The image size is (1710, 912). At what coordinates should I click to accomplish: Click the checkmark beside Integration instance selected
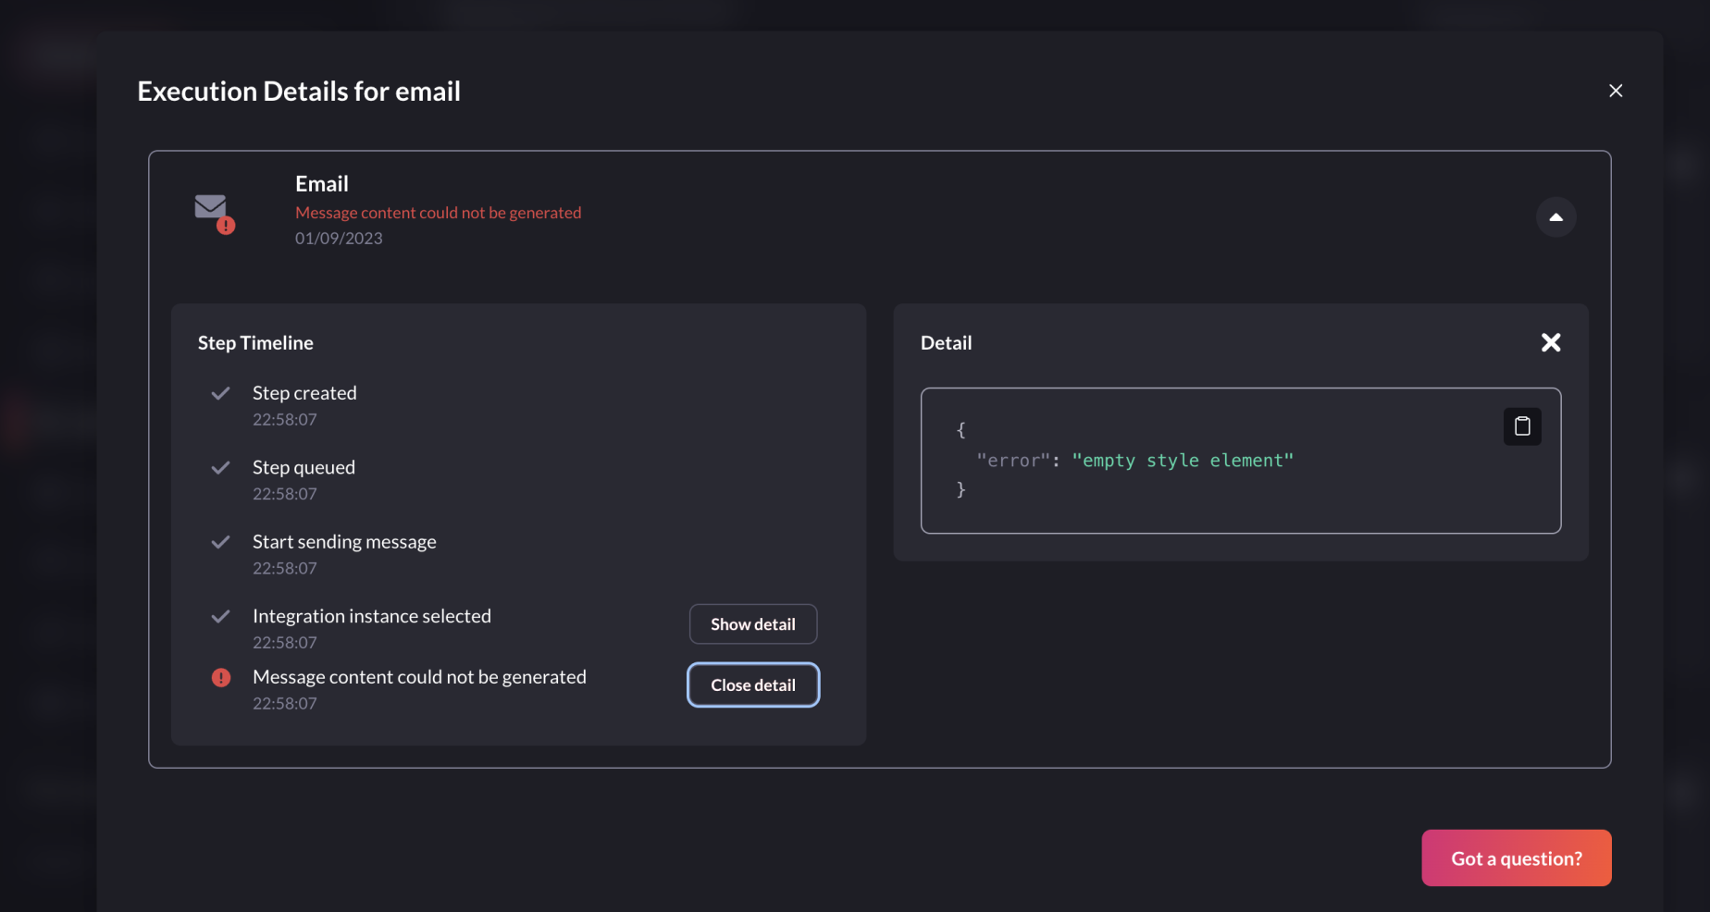tap(220, 616)
